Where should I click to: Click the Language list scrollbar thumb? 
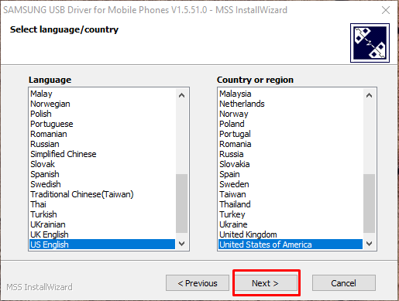[x=181, y=204]
